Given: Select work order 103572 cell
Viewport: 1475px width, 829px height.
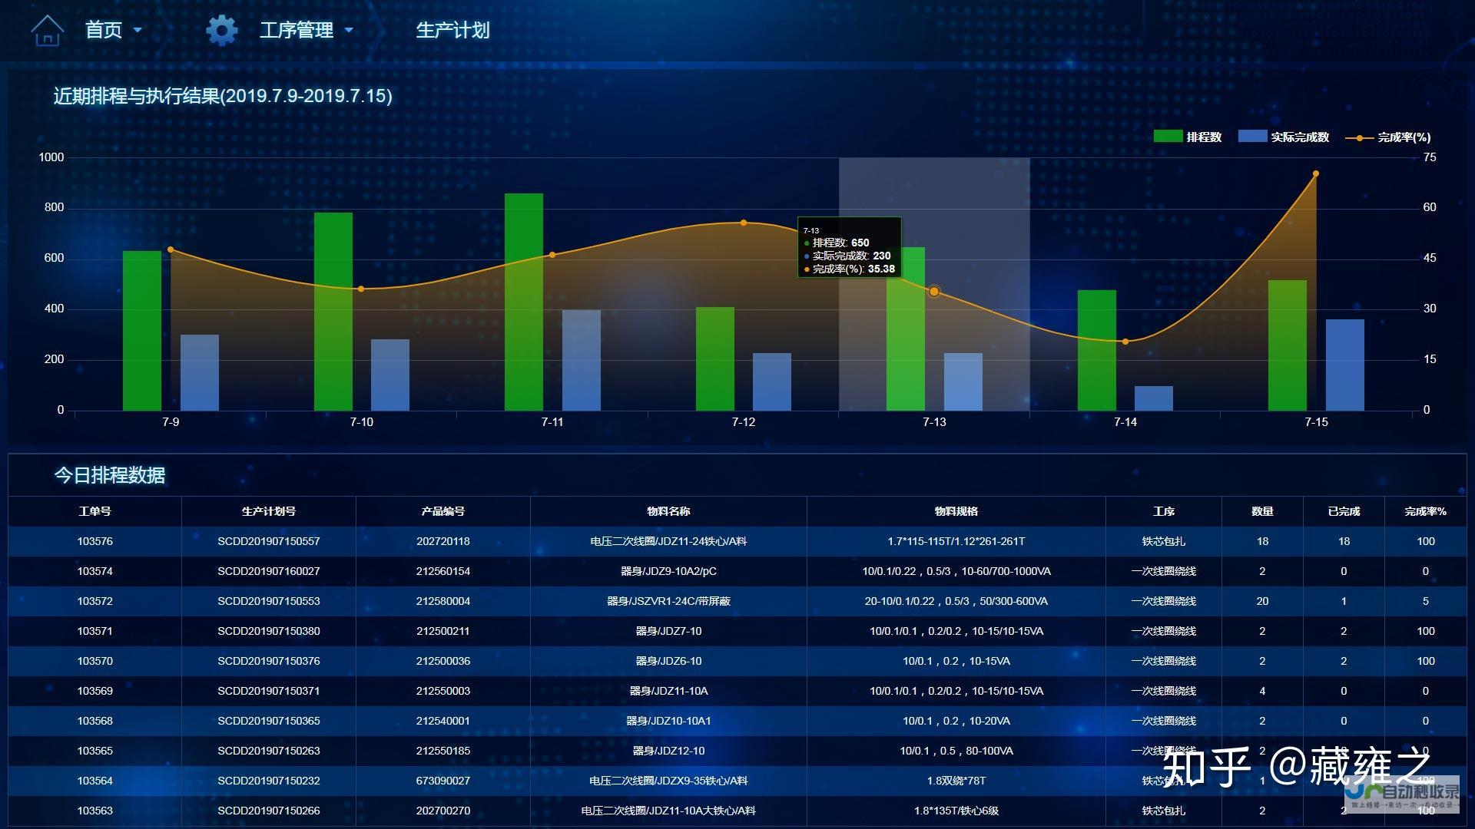Looking at the screenshot, I should [x=94, y=601].
